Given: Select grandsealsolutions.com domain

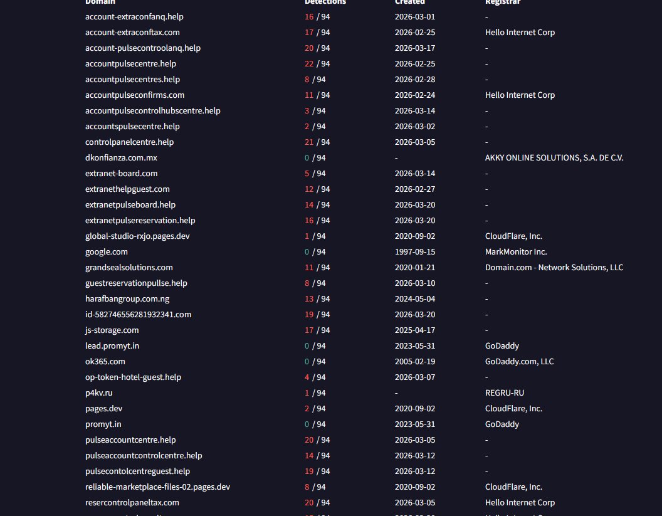Looking at the screenshot, I should click(129, 267).
